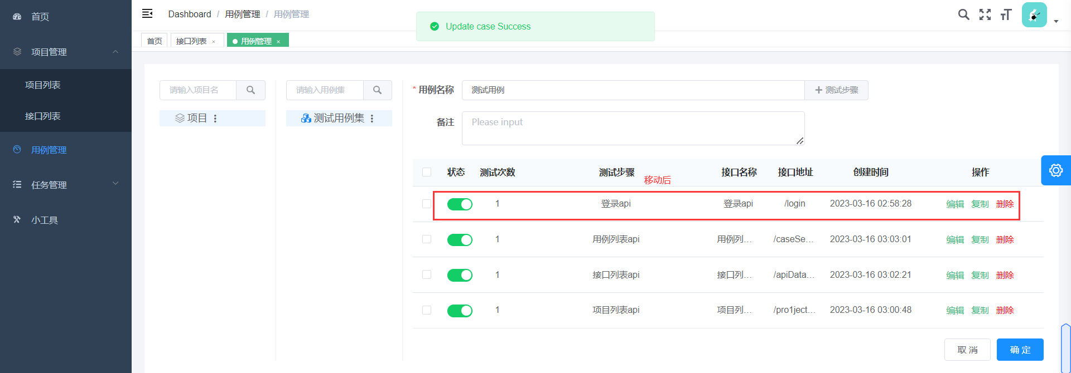Click the /login address cell
Image resolution: width=1071 pixels, height=373 pixels.
pyautogui.click(x=794, y=204)
